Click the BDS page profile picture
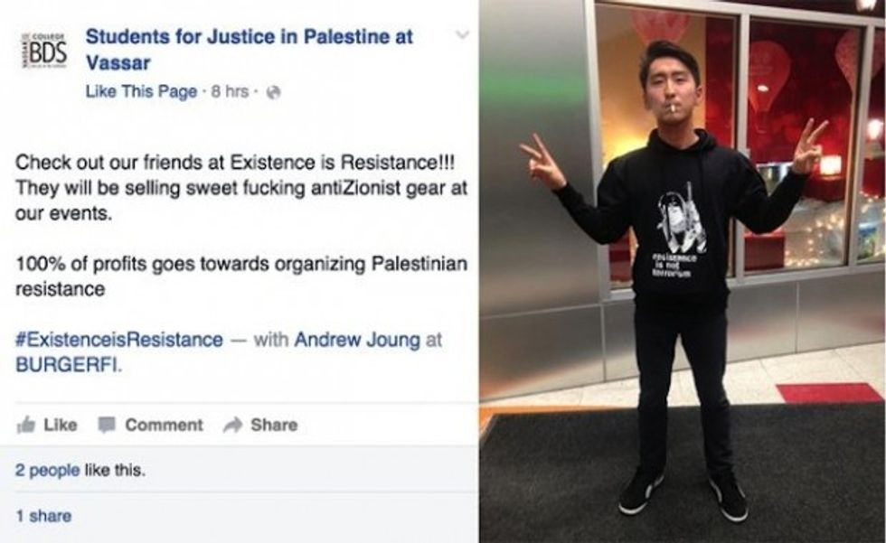This screenshot has width=886, height=543. point(43,51)
